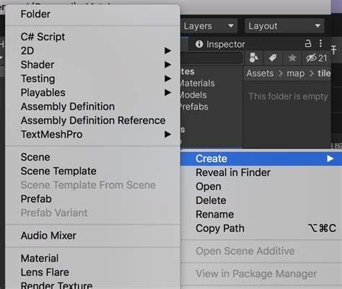342x289 pixels.
Task: Create a new Prefab
Action: (x=92, y=199)
